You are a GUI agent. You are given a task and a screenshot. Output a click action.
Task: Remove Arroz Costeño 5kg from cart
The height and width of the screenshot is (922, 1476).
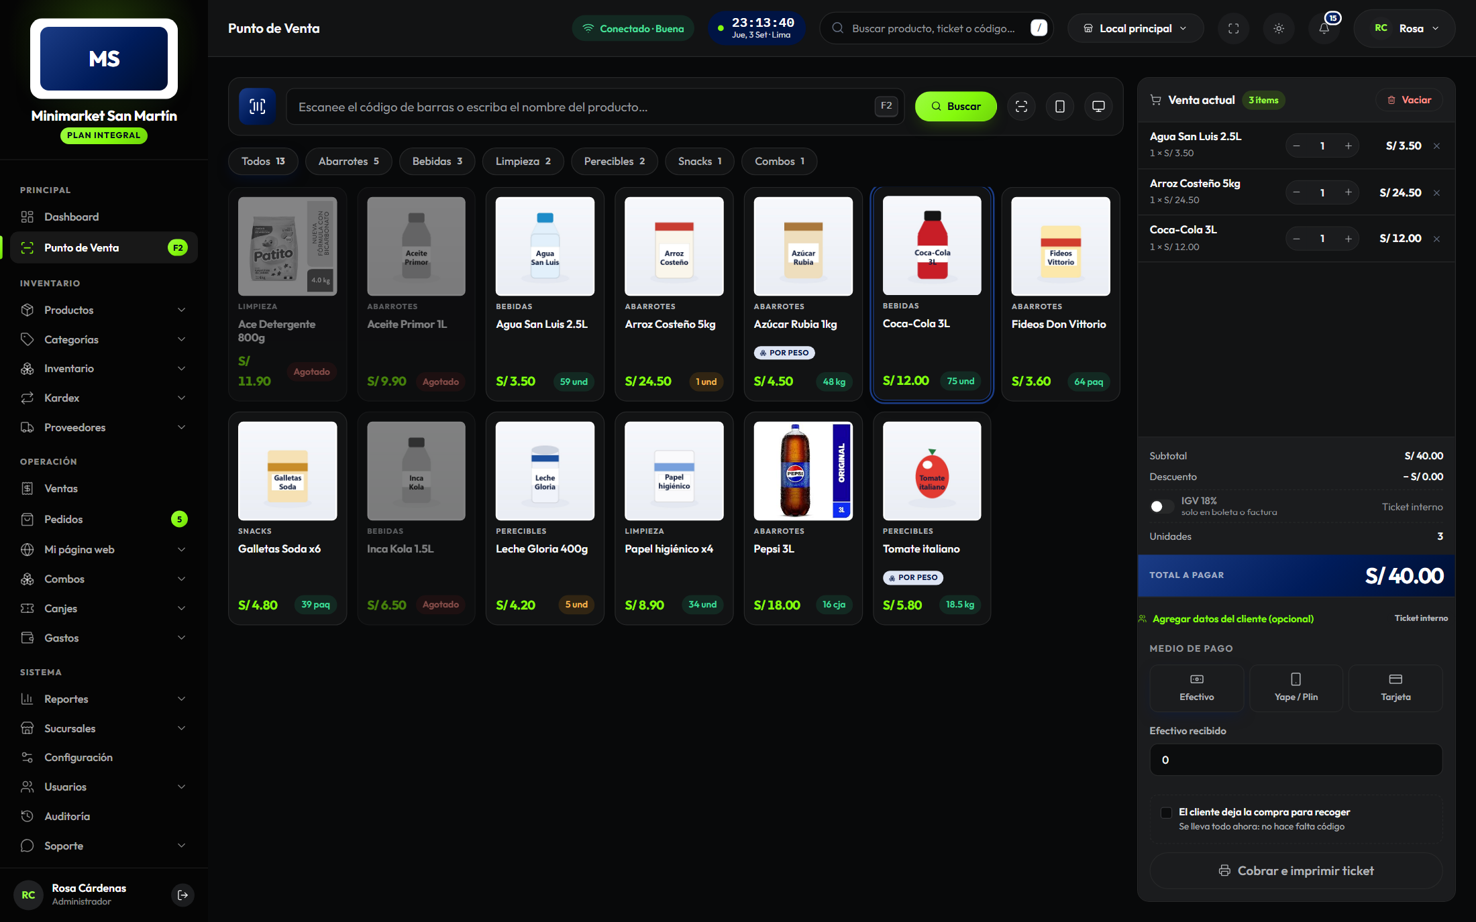click(1436, 193)
